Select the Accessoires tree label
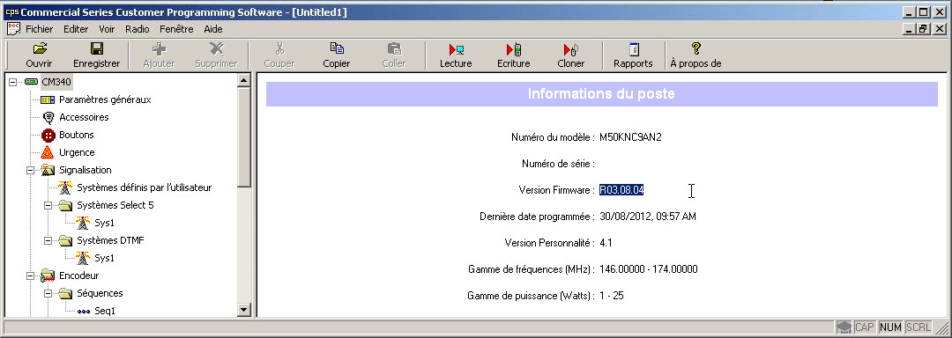 tap(84, 118)
